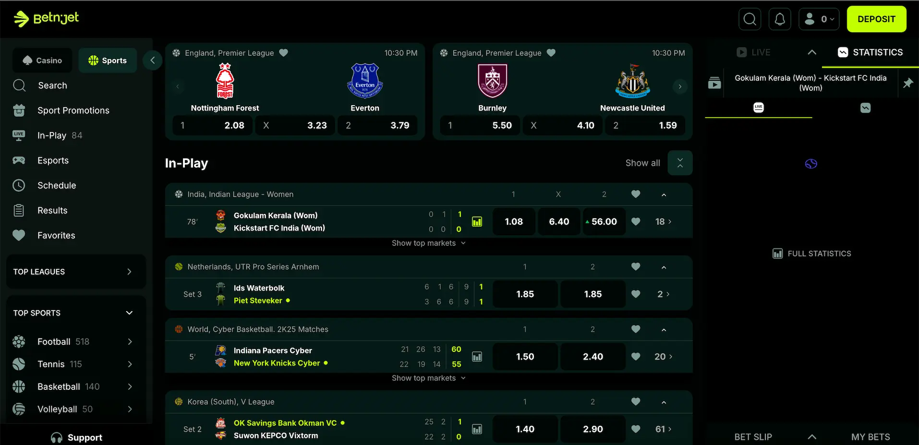Click the Sport Promotions gift icon
Viewport: 919px width, 445px height.
pyautogui.click(x=19, y=110)
